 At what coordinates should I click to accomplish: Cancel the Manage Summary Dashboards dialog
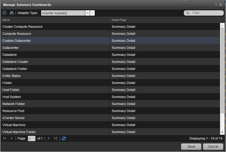point(213,146)
